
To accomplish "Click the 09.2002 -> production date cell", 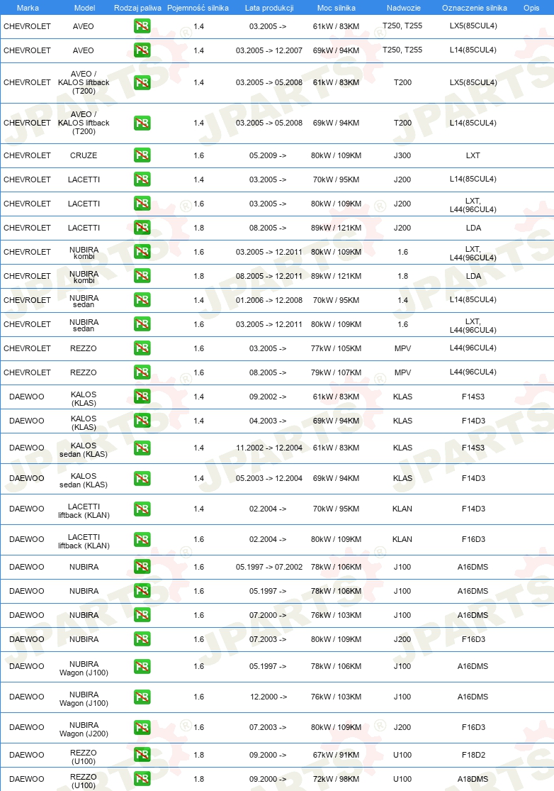I will (267, 397).
